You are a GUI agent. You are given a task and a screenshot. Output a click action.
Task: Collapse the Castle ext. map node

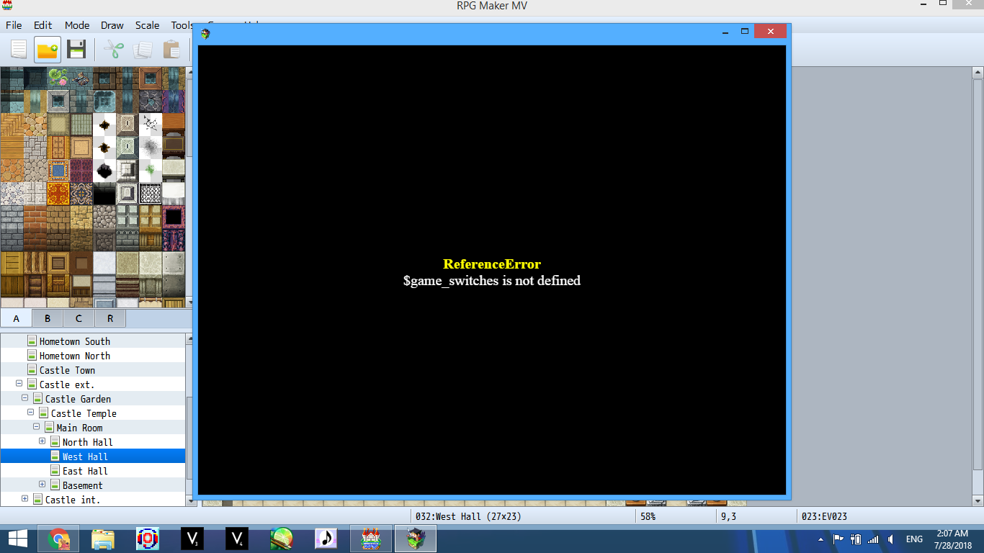point(19,384)
